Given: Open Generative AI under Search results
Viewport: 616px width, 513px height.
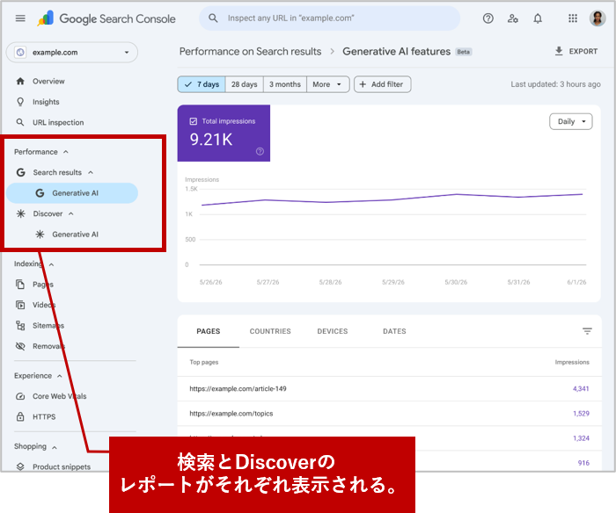Looking at the screenshot, I should tap(72, 193).
